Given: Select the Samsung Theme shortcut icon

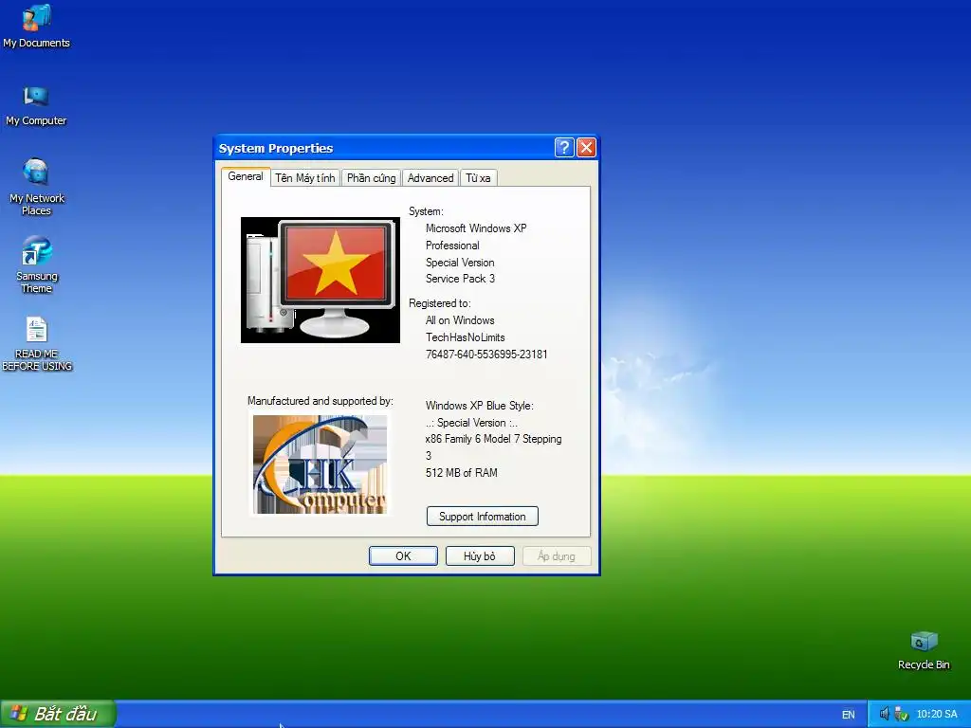Looking at the screenshot, I should pos(37,264).
